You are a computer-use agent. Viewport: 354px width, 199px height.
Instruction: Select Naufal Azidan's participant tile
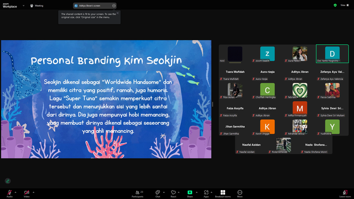click(251, 145)
